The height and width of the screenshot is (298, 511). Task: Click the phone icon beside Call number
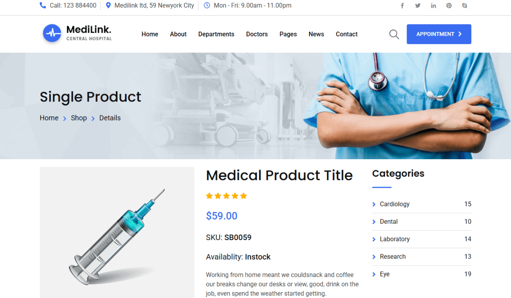coord(43,6)
